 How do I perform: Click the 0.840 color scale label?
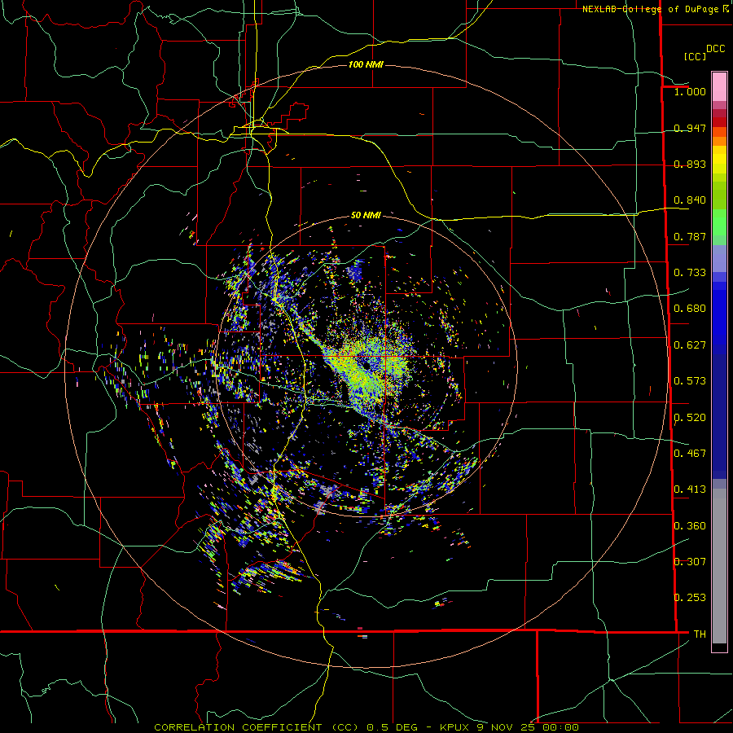[x=690, y=200]
